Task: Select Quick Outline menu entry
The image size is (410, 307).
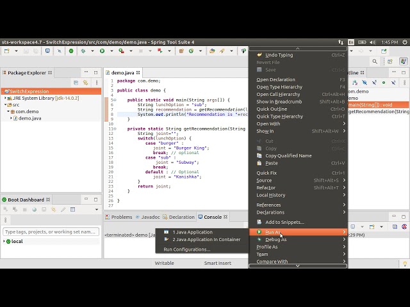Action: point(298,109)
